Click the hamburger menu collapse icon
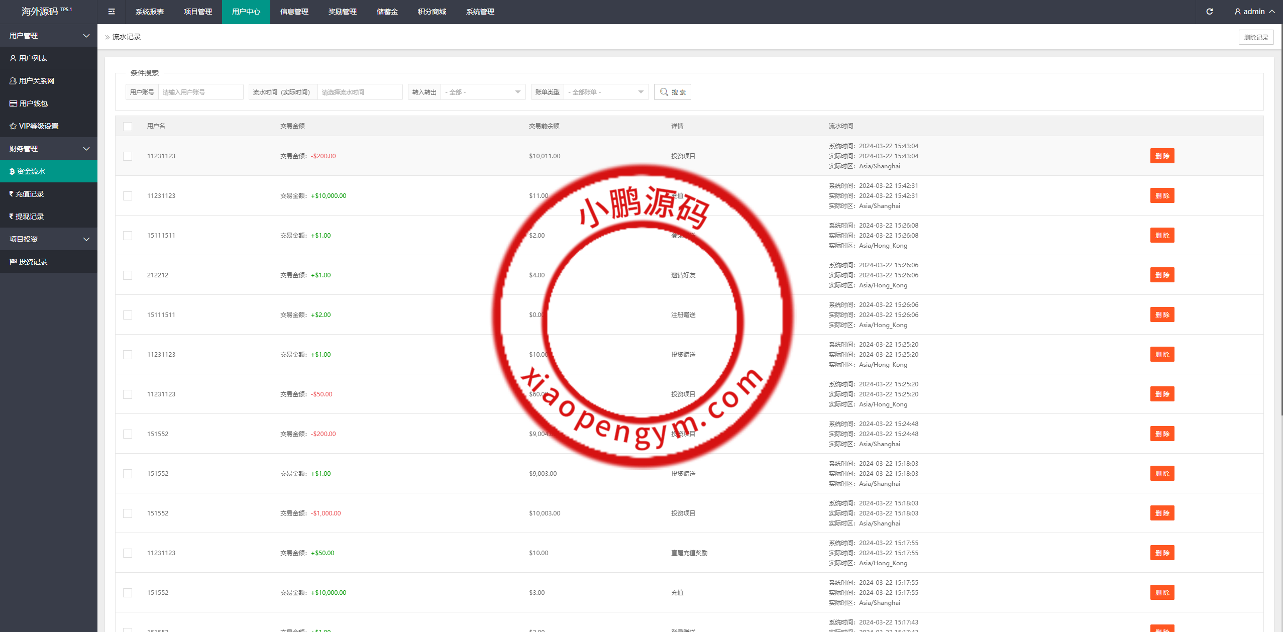This screenshot has width=1283, height=632. [112, 12]
